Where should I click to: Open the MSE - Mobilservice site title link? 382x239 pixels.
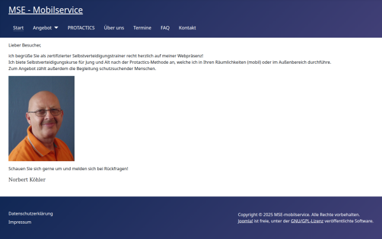click(46, 10)
